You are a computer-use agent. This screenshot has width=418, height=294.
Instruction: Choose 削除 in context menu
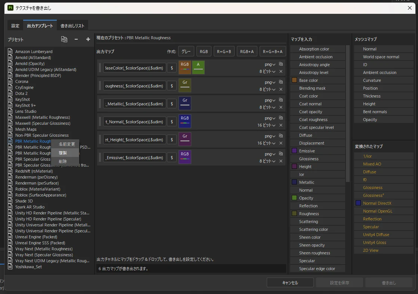pos(65,161)
